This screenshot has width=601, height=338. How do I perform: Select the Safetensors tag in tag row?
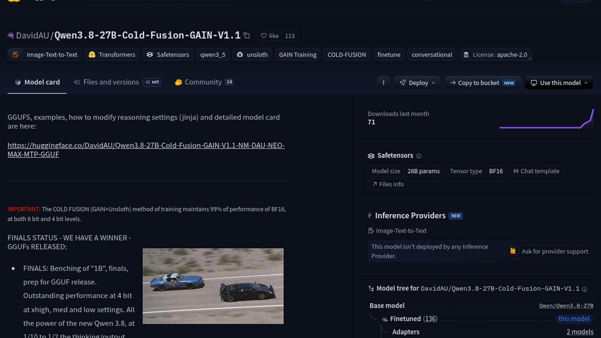pos(168,54)
